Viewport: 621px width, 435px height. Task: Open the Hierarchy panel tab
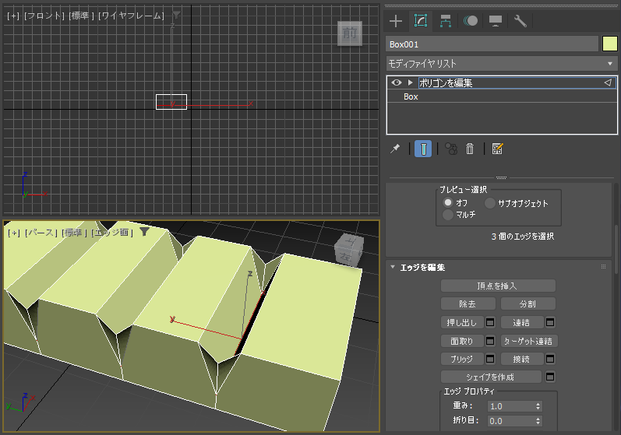(x=446, y=21)
